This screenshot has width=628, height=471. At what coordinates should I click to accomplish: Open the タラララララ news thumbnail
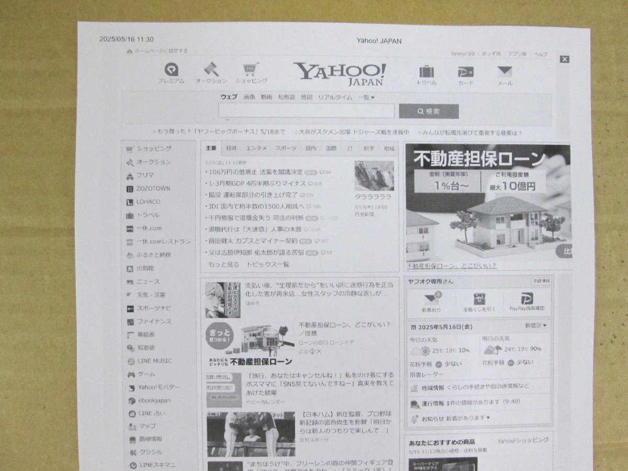coord(374,176)
